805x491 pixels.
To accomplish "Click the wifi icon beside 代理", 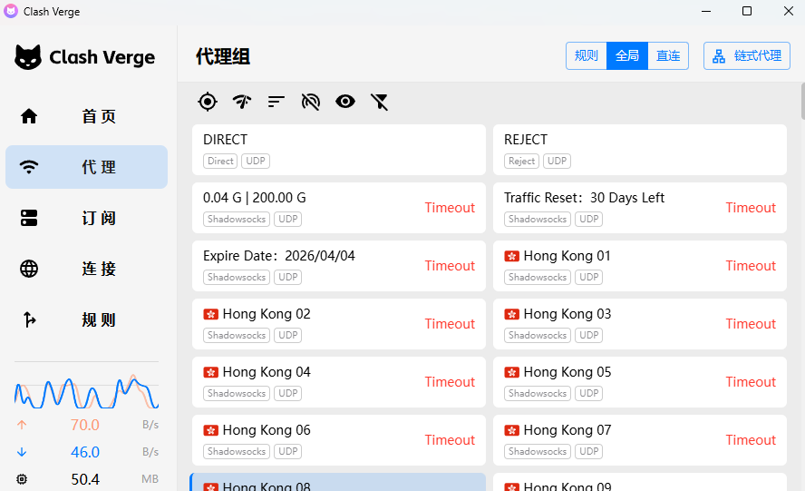I will (29, 167).
